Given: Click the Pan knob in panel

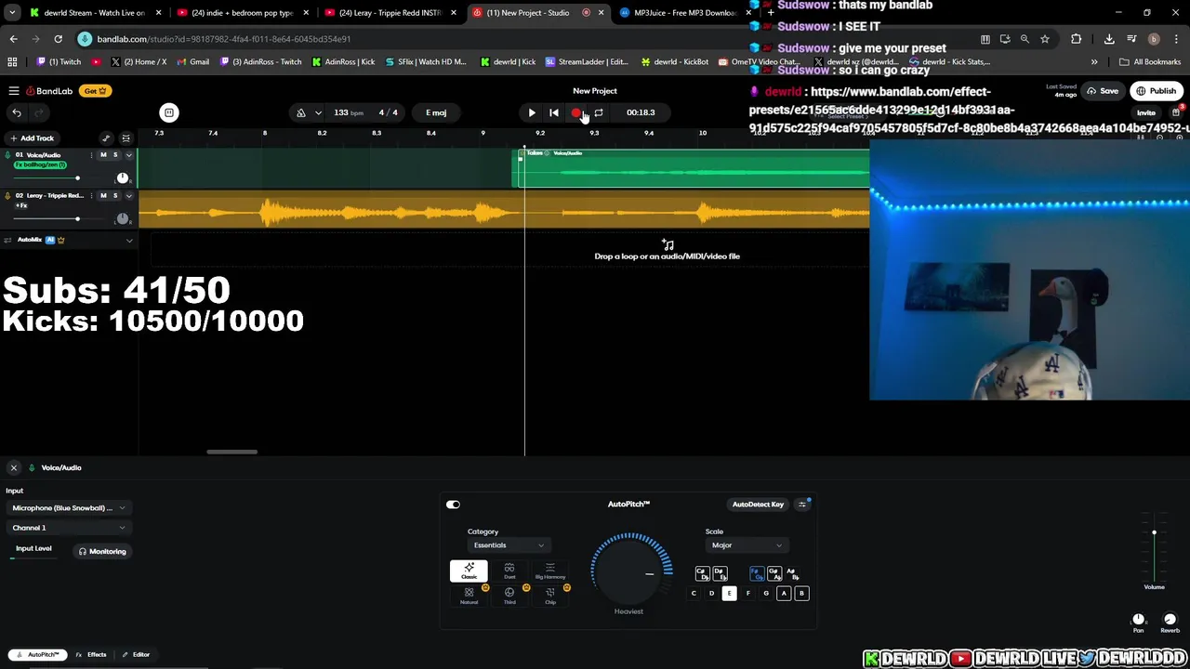Looking at the screenshot, I should tap(1138, 619).
